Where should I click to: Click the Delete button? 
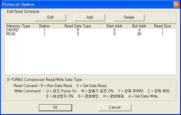pos(129,18)
